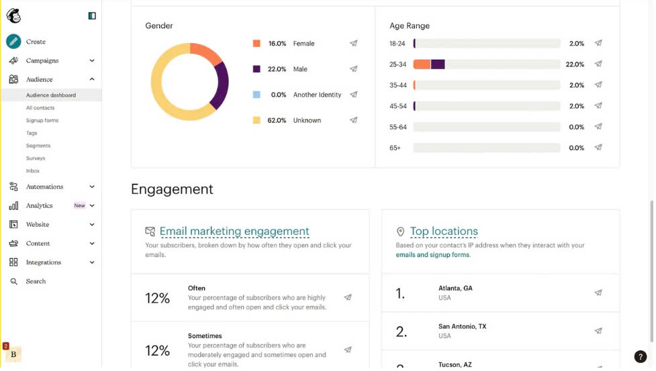Send to Atlanta, GA contacts icon

point(598,293)
